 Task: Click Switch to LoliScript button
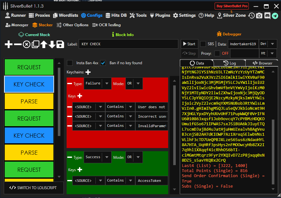[33, 188]
